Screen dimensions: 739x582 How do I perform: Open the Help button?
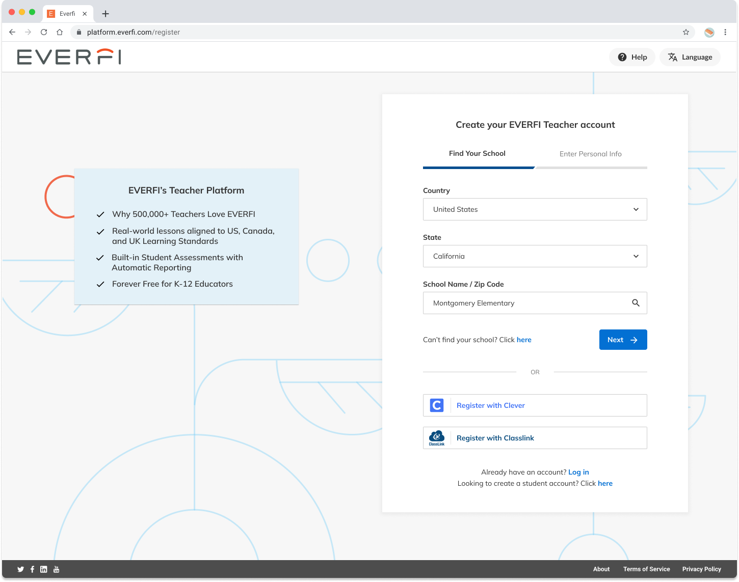pos(632,57)
